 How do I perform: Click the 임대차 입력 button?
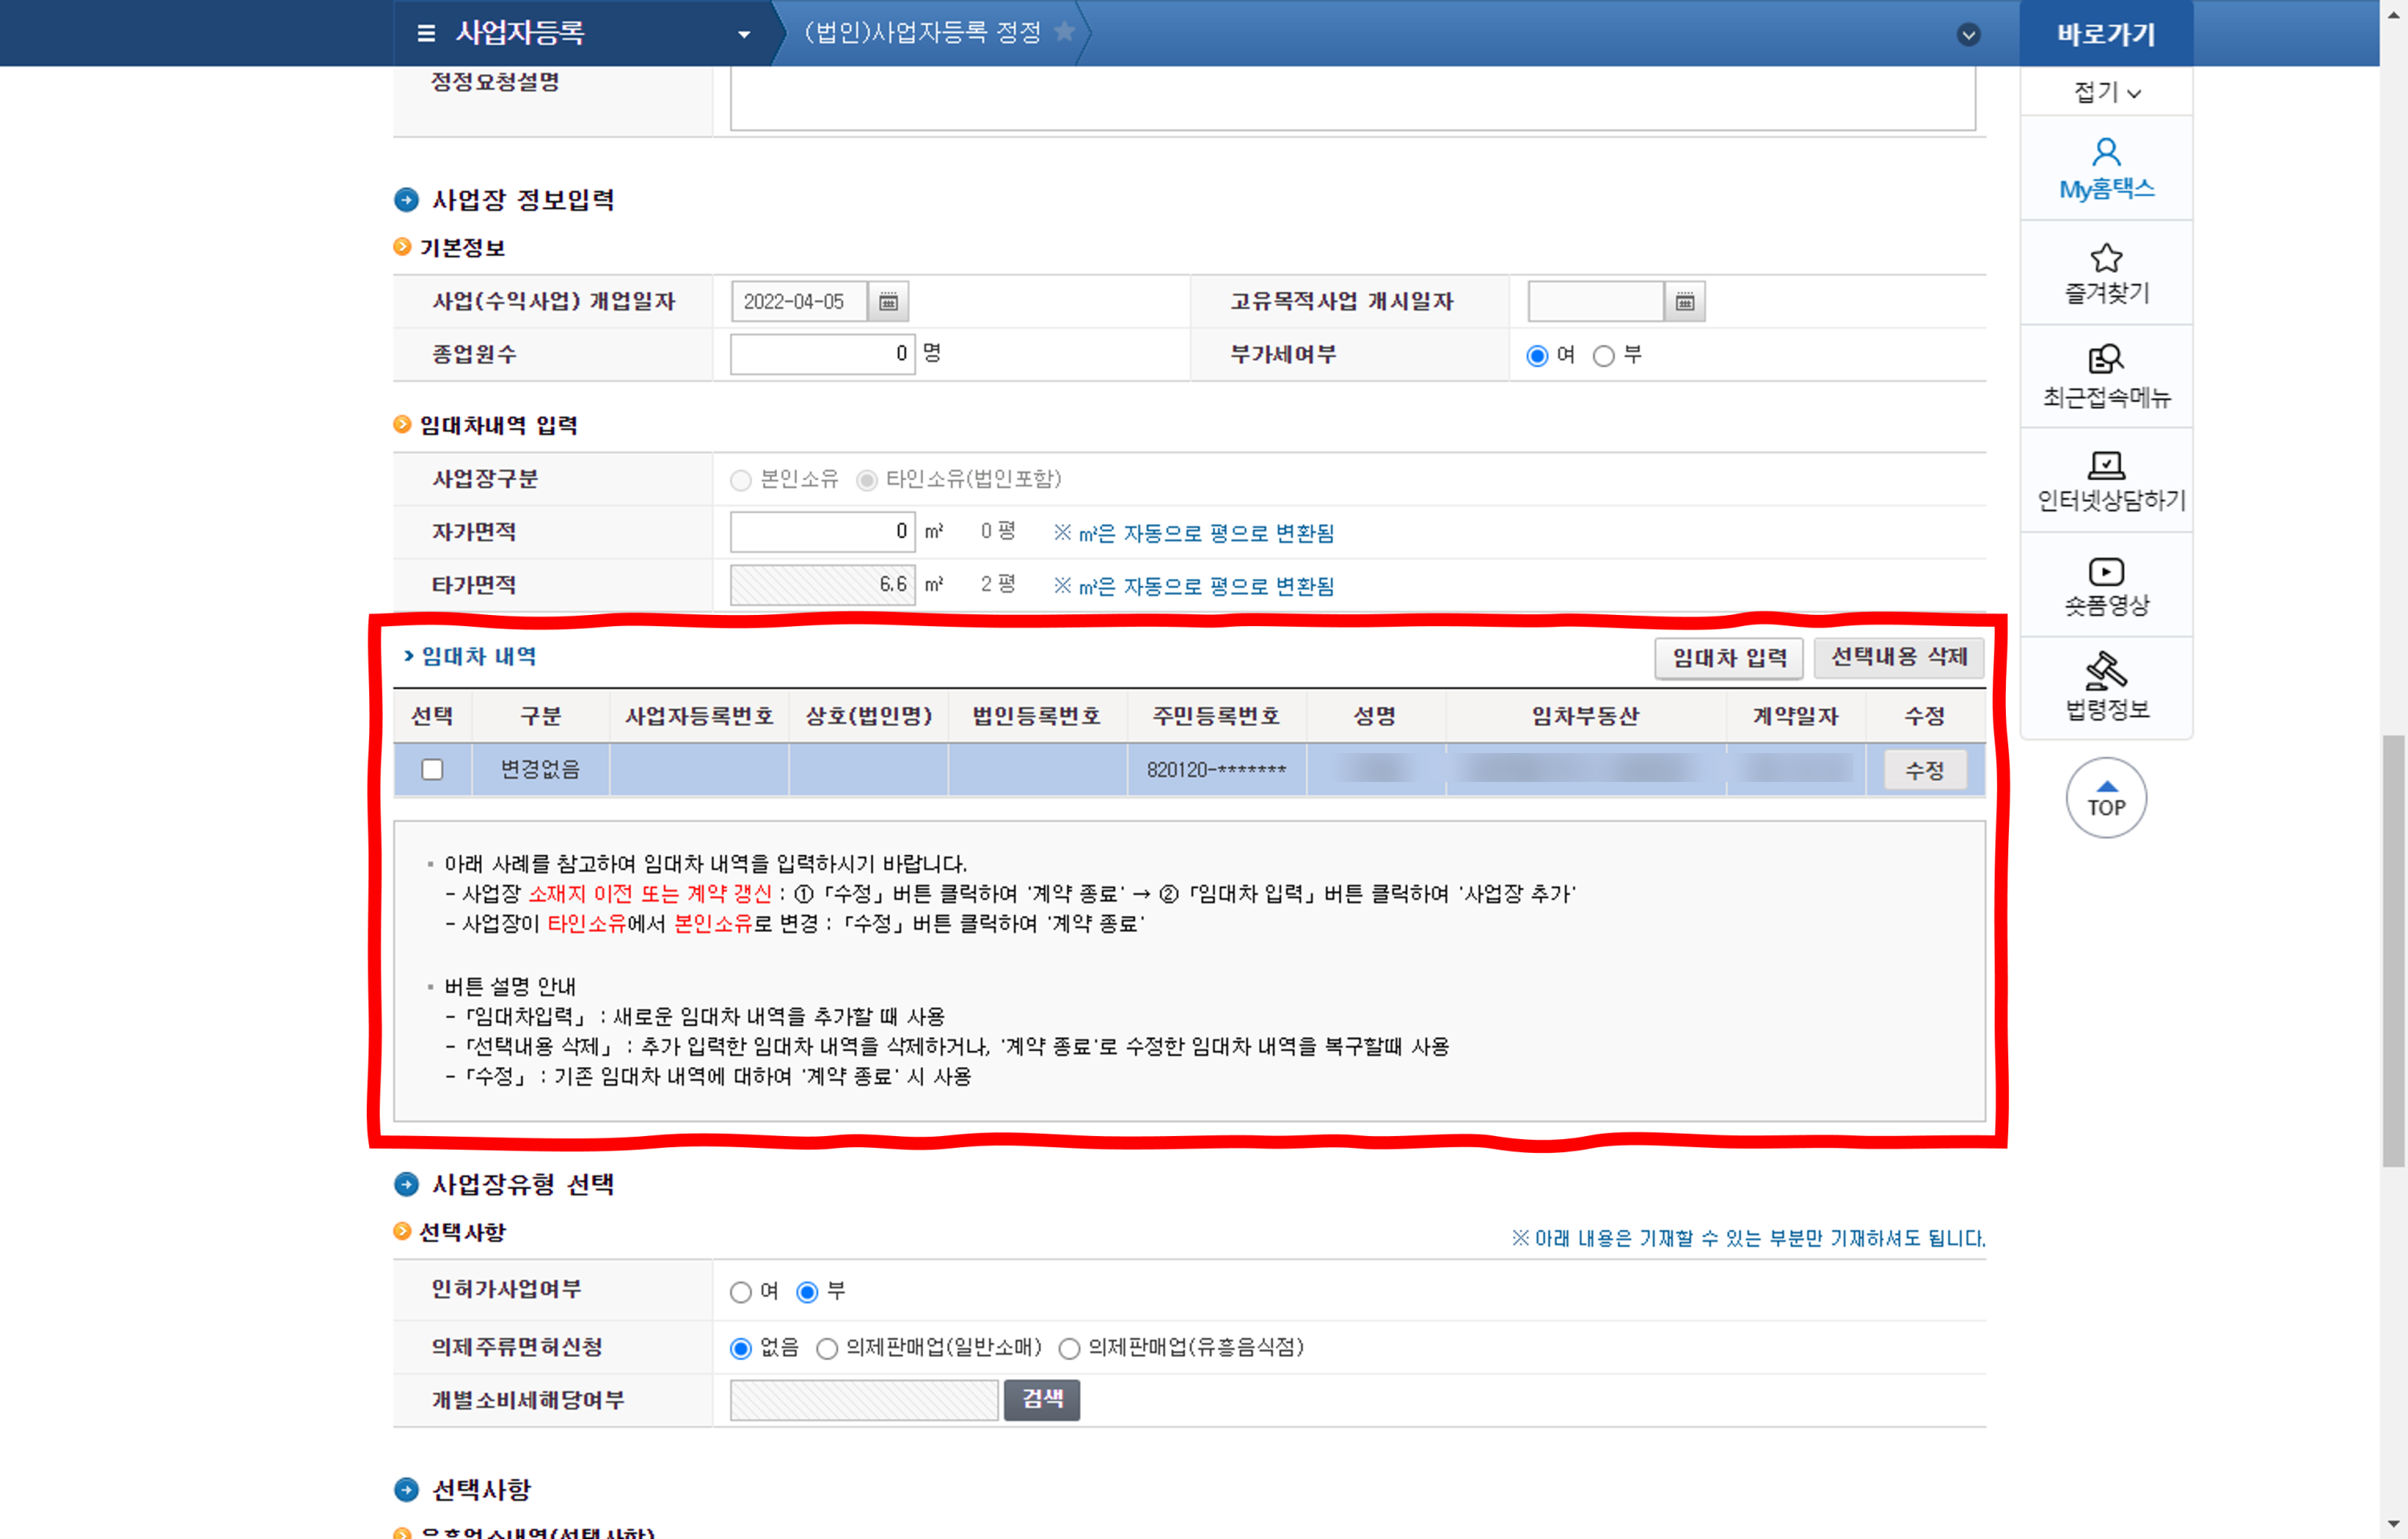click(x=1728, y=658)
